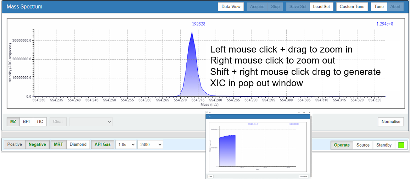The width and height of the screenshot is (411, 182).
Task: Select Negative ion polarity mode
Action: 37,144
